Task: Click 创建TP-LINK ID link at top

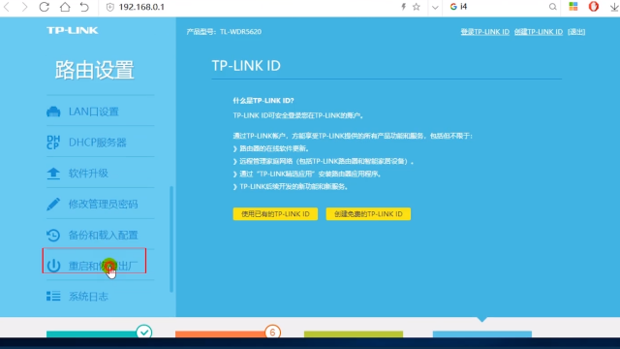Action: coord(539,32)
